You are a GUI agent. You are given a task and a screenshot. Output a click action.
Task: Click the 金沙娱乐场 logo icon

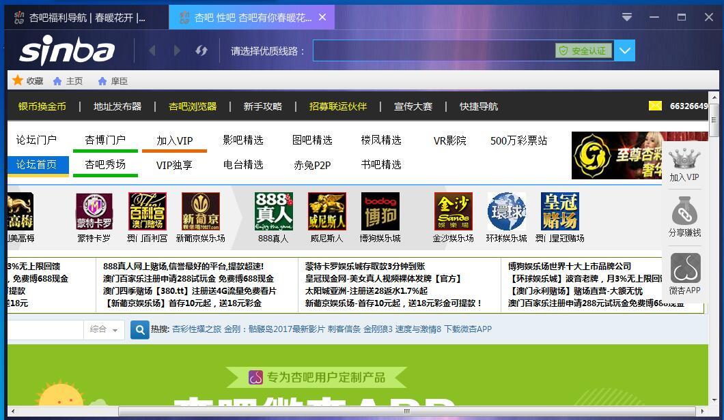pyautogui.click(x=453, y=211)
